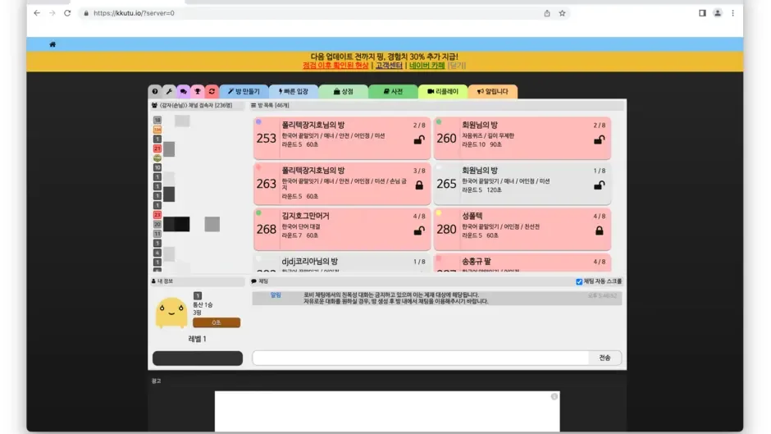771x434 pixels.
Task: Open the 상점 shop tab
Action: click(343, 92)
